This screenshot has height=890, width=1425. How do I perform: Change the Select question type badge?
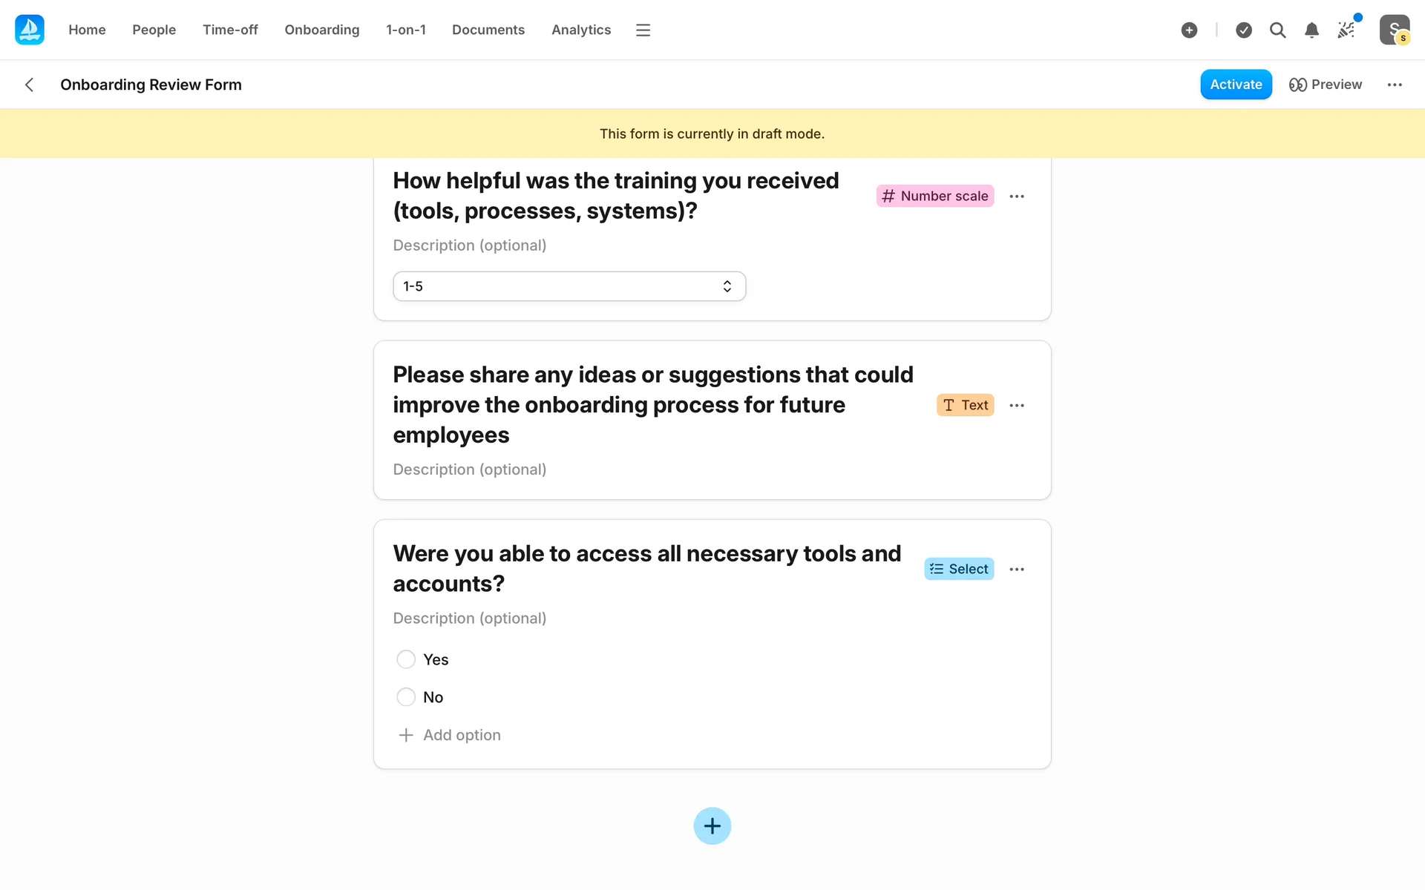point(959,569)
